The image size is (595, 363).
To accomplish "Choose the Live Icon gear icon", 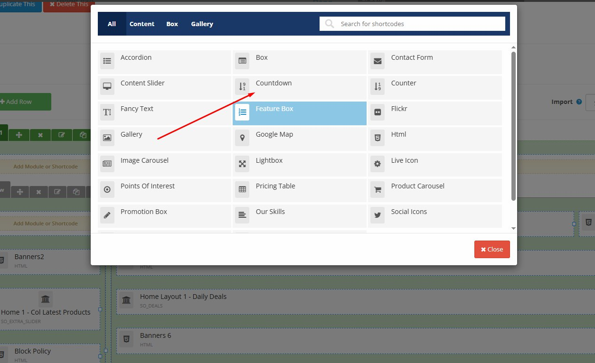I will coord(378,164).
